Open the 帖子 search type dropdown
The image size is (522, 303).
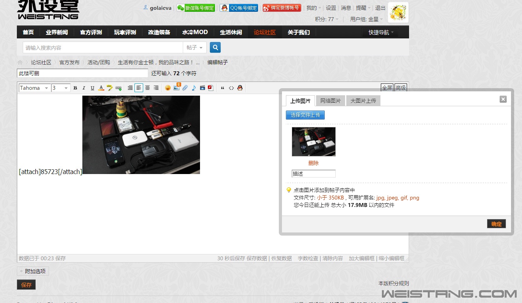tap(195, 47)
